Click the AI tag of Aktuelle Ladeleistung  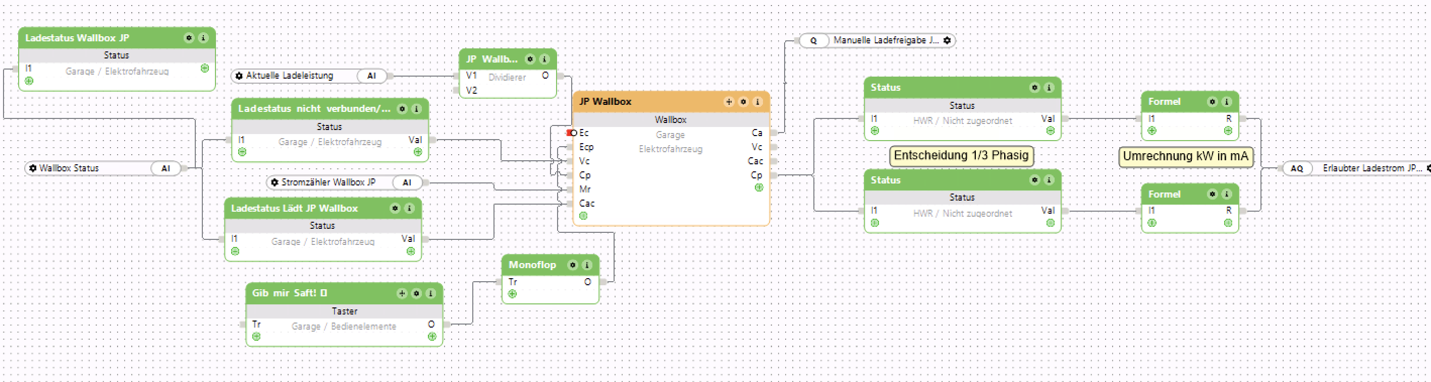pyautogui.click(x=372, y=76)
